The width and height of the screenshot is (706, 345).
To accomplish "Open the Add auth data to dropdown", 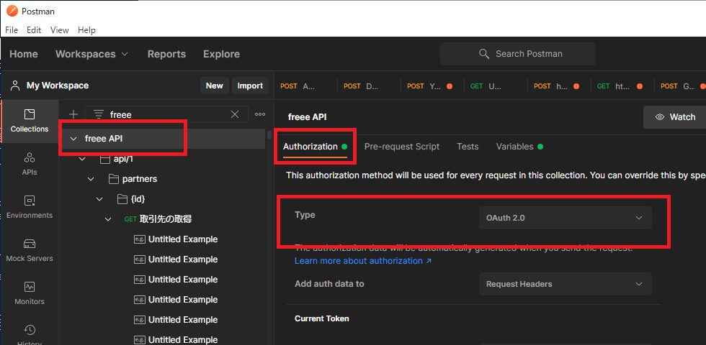I will click(565, 284).
